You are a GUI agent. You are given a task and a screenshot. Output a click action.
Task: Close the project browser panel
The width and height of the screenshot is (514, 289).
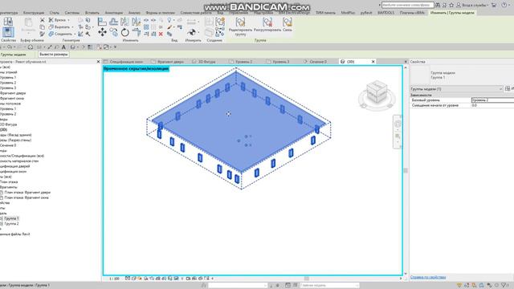tap(98, 62)
